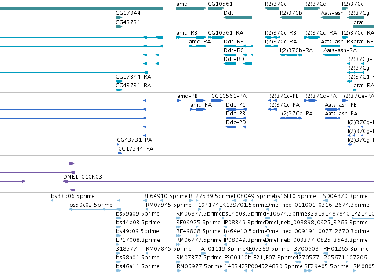The image size is (374, 273).
Task: Select the CG17344-PA protein label
Action: point(136,149)
